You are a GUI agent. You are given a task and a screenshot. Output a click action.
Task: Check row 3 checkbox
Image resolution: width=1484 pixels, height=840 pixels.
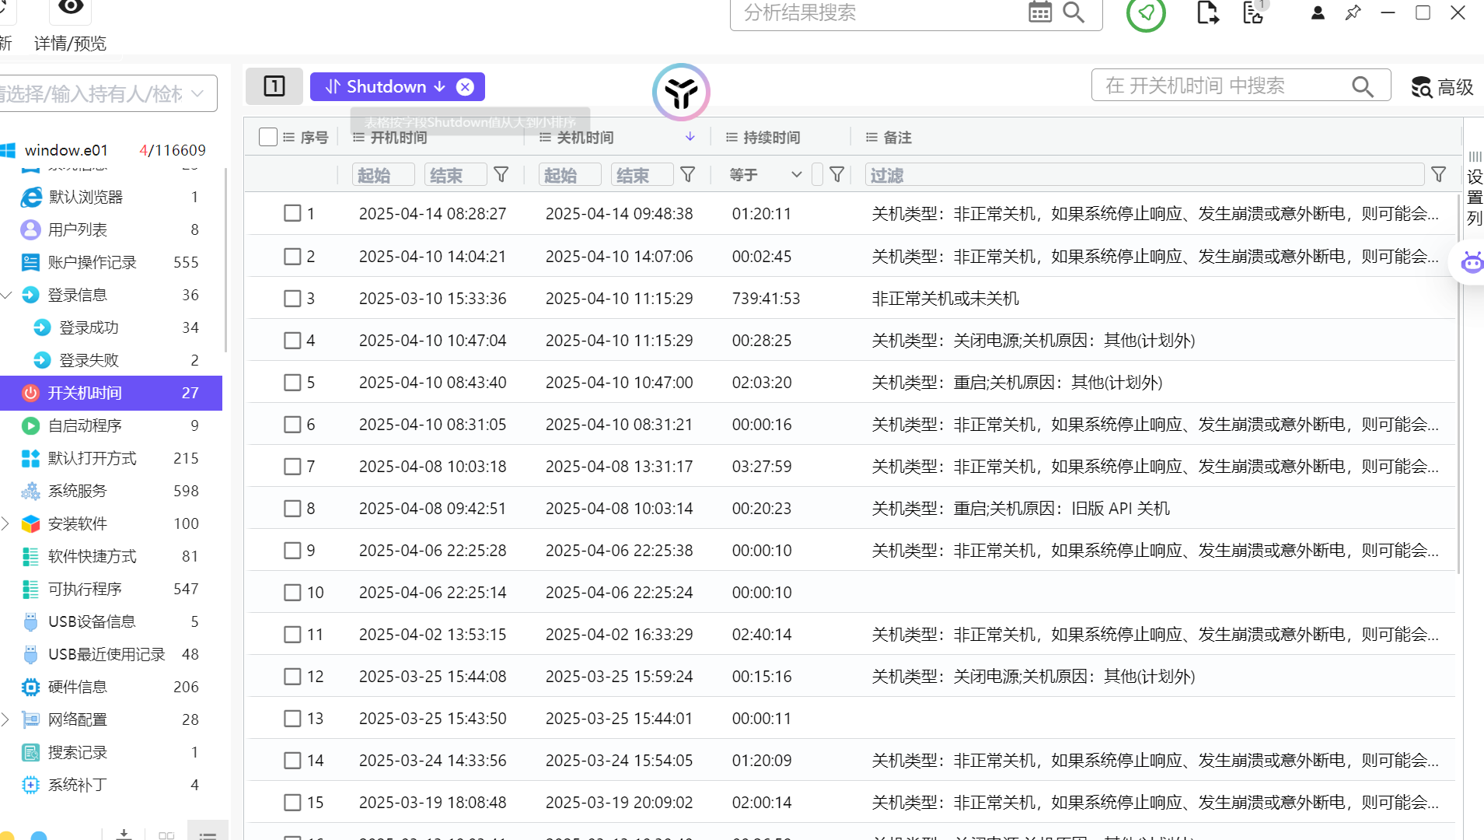pos(292,299)
